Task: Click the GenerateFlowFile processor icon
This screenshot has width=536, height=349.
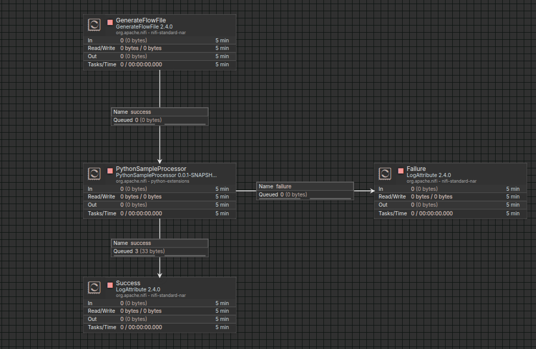Action: 94,24
